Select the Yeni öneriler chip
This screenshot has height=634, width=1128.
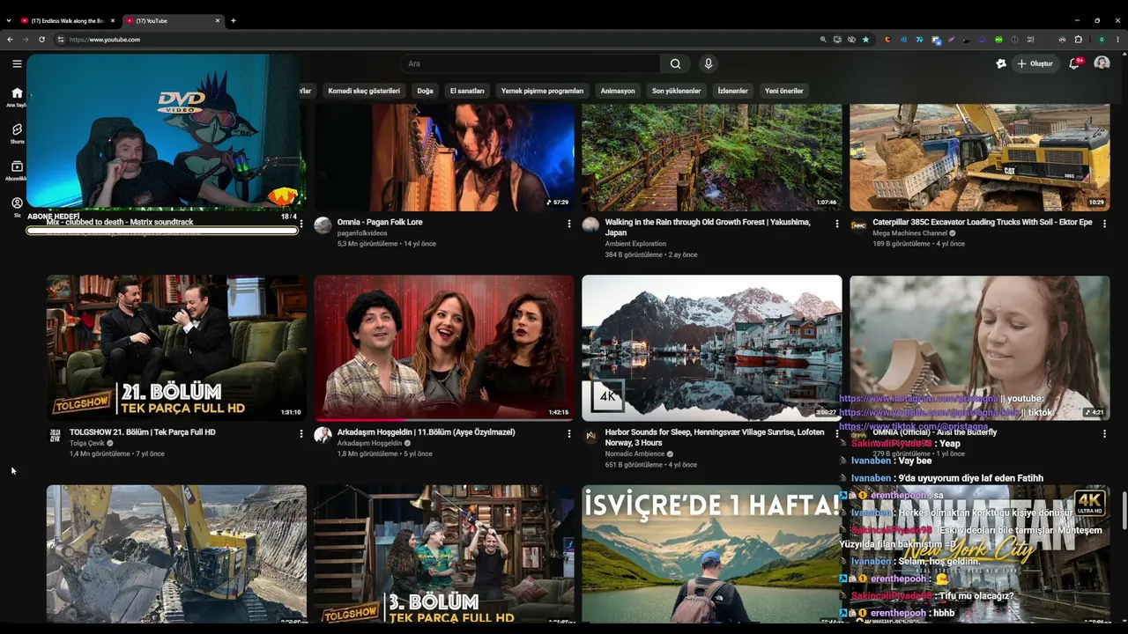coord(784,91)
